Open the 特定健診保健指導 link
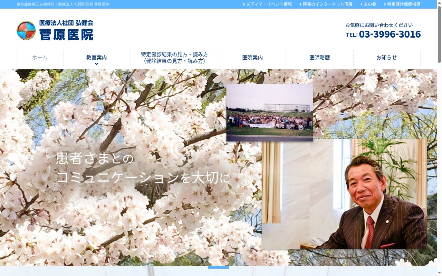 point(402,4)
